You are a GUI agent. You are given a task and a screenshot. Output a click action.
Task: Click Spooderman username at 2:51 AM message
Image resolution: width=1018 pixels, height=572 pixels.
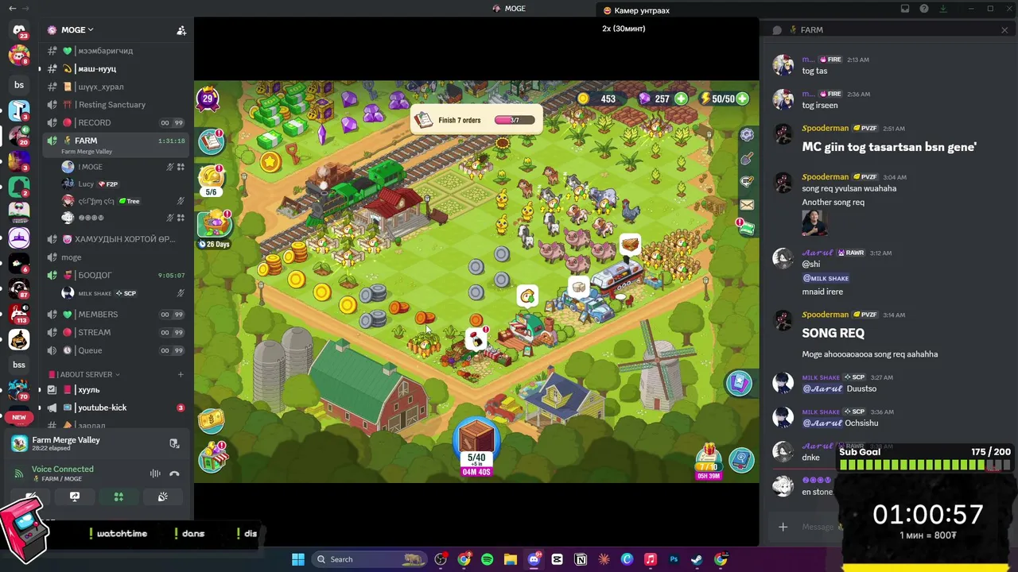825,128
